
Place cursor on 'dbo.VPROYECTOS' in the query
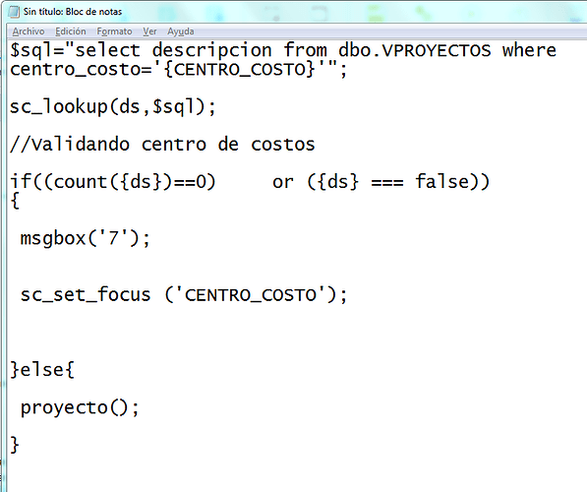(414, 50)
